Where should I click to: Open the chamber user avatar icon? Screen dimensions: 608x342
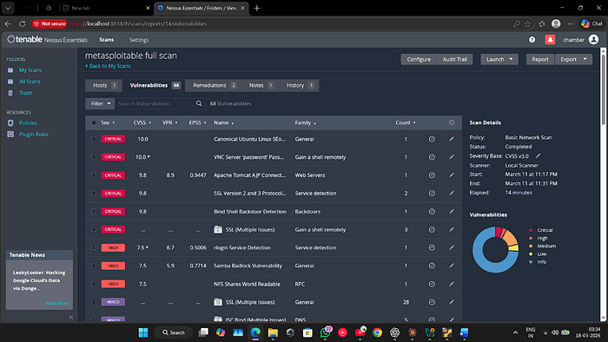point(593,40)
